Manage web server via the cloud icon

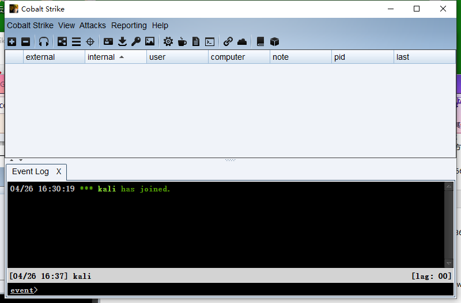(x=242, y=41)
